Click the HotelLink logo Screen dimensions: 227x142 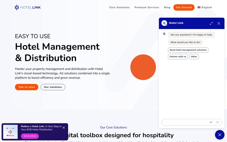click(28, 7)
